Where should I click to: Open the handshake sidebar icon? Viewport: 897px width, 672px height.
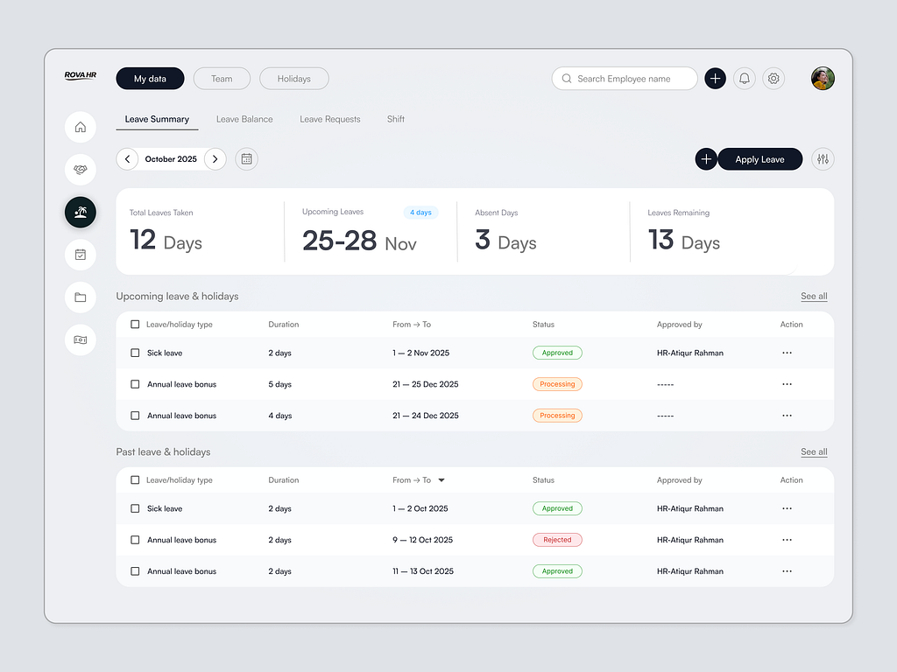(80, 170)
